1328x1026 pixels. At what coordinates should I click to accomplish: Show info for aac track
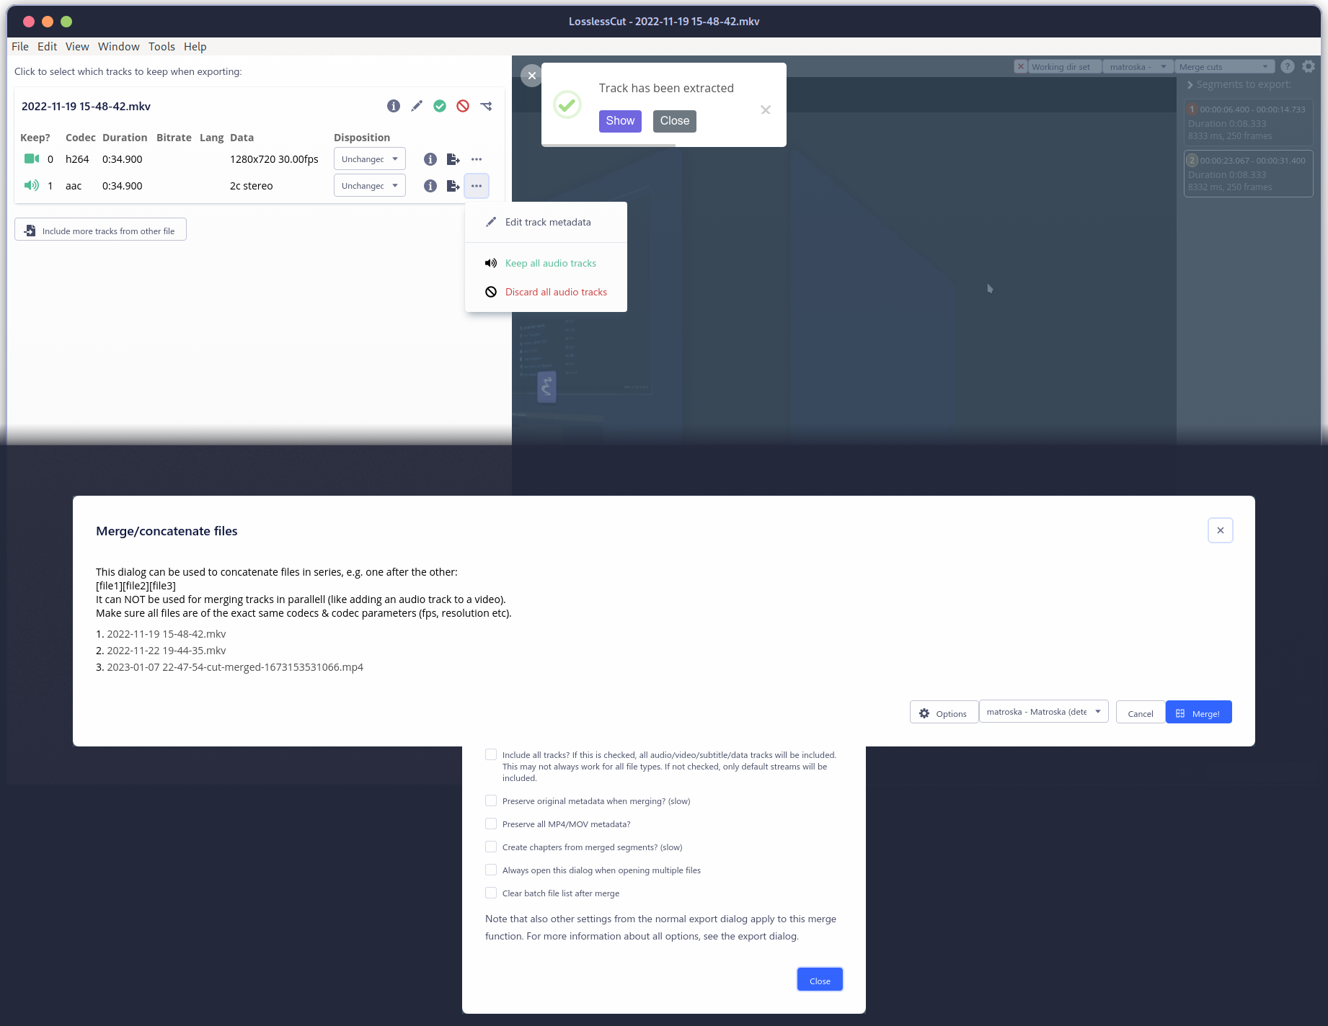[430, 186]
